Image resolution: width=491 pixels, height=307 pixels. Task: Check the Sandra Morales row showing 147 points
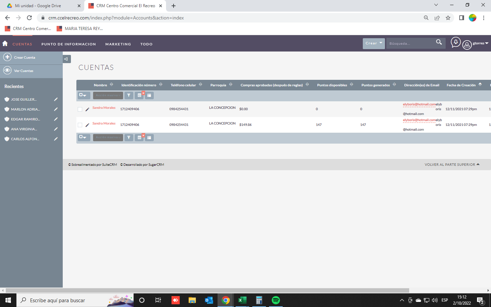tap(80, 125)
